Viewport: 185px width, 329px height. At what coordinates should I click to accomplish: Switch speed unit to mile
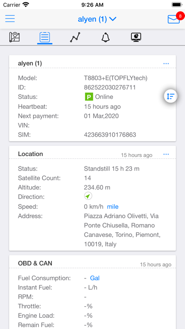[x=113, y=207]
